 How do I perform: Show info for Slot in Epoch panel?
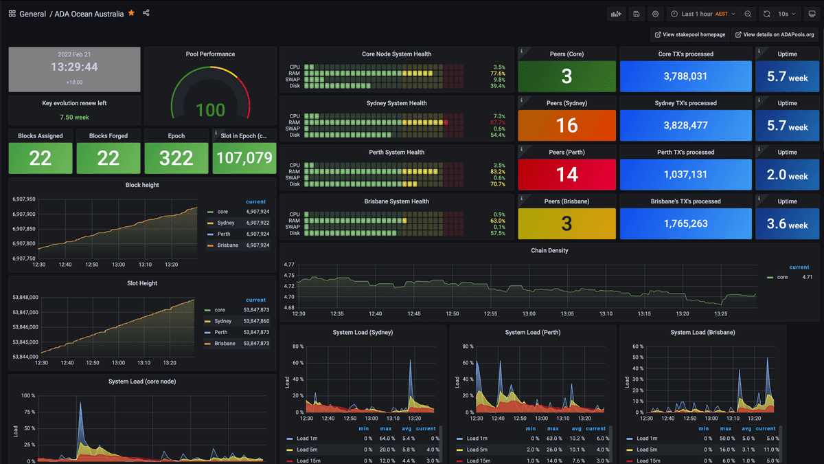pyautogui.click(x=216, y=133)
